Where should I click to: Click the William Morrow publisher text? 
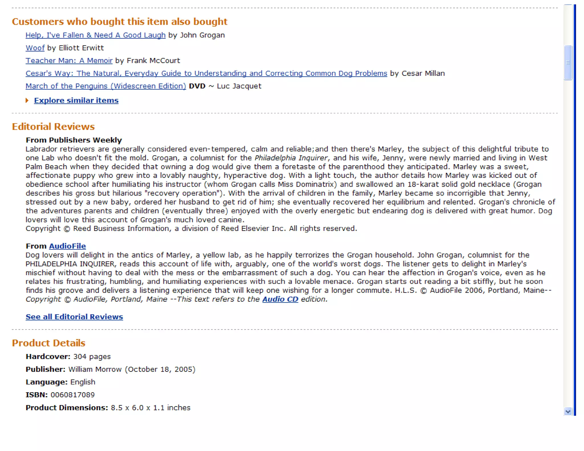[x=95, y=369]
